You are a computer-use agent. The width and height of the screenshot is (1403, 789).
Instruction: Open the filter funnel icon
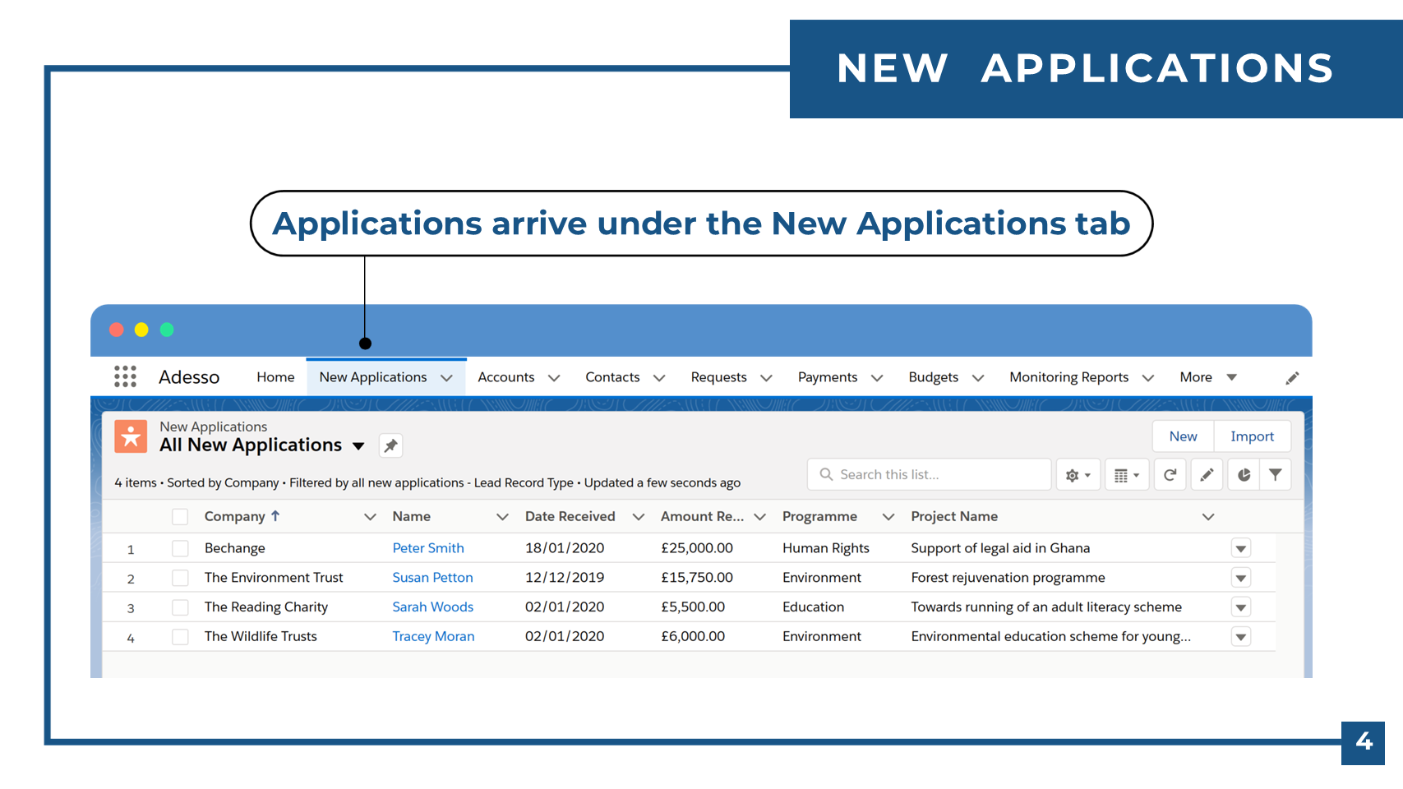click(1275, 475)
